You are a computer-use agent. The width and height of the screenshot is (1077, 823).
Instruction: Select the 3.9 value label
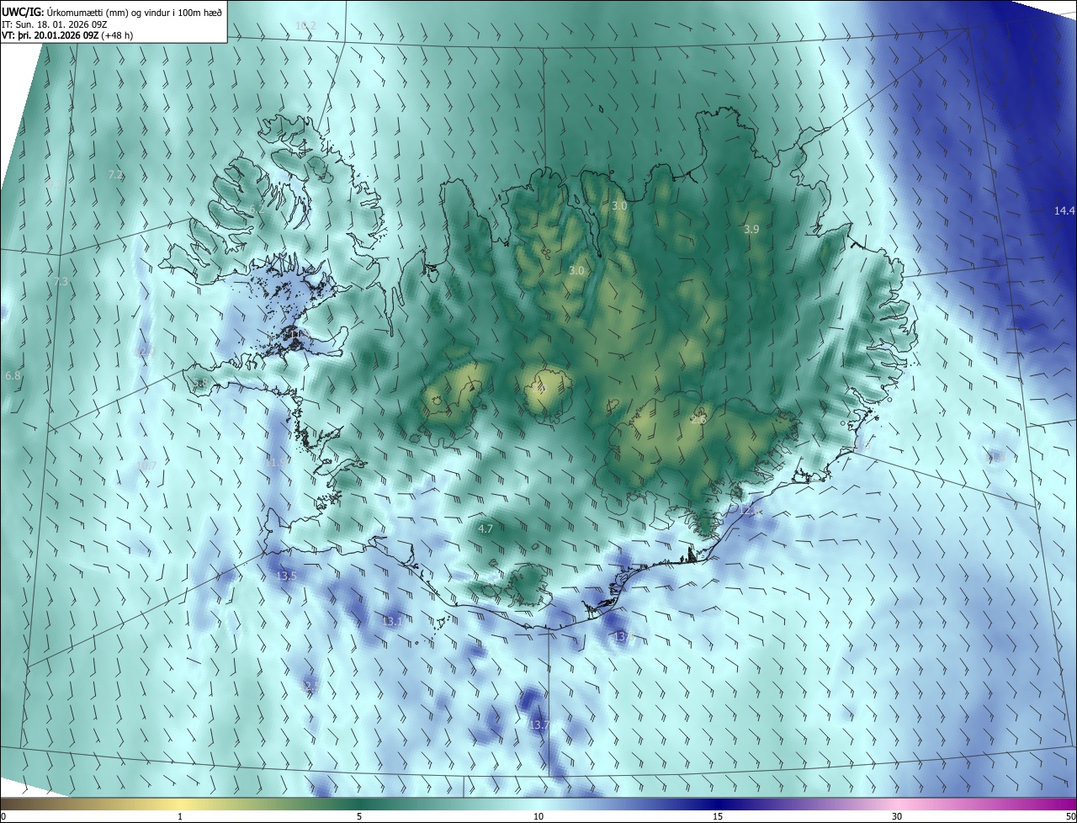point(751,229)
